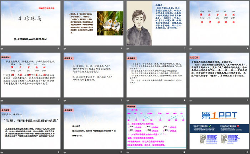Click the 第1PPT logo in slide 12
Viewport: 250px width, 154px height.
coord(219,115)
